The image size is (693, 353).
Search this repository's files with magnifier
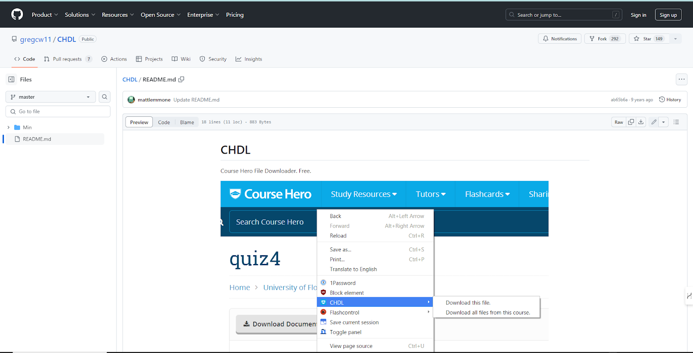[104, 97]
